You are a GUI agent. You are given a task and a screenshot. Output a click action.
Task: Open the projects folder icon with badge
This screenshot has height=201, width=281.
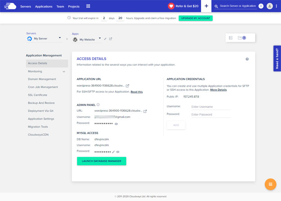242,38
